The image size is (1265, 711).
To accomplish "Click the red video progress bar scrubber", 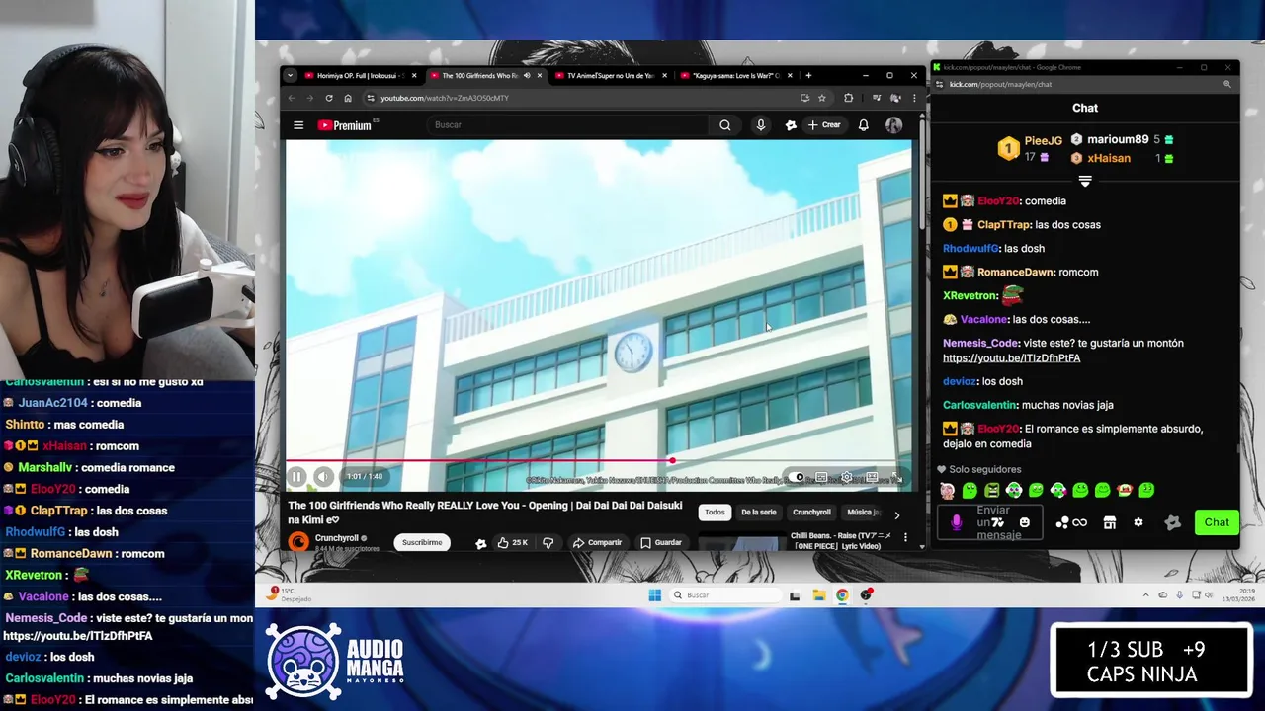I will click(672, 460).
